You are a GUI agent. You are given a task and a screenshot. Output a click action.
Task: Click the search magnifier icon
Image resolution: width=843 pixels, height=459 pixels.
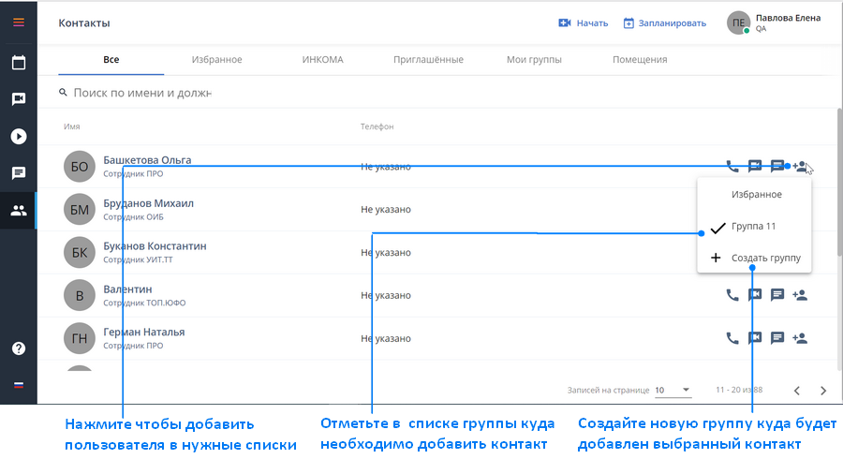(x=63, y=93)
